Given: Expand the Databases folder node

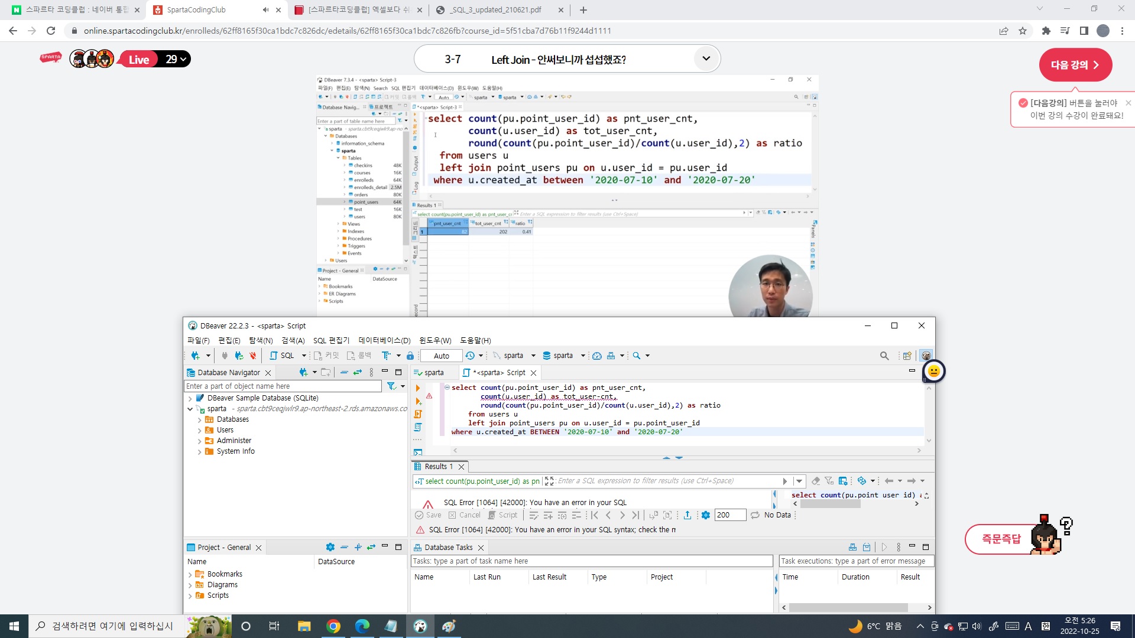Looking at the screenshot, I should [x=199, y=420].
